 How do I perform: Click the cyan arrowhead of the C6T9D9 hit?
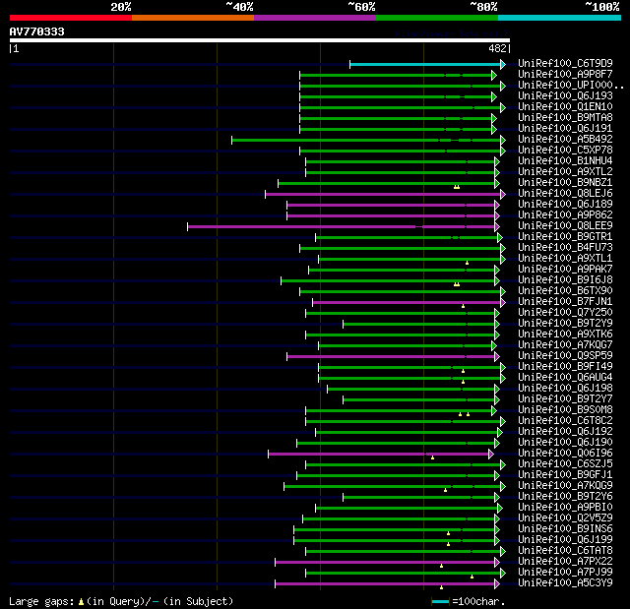pos(503,64)
